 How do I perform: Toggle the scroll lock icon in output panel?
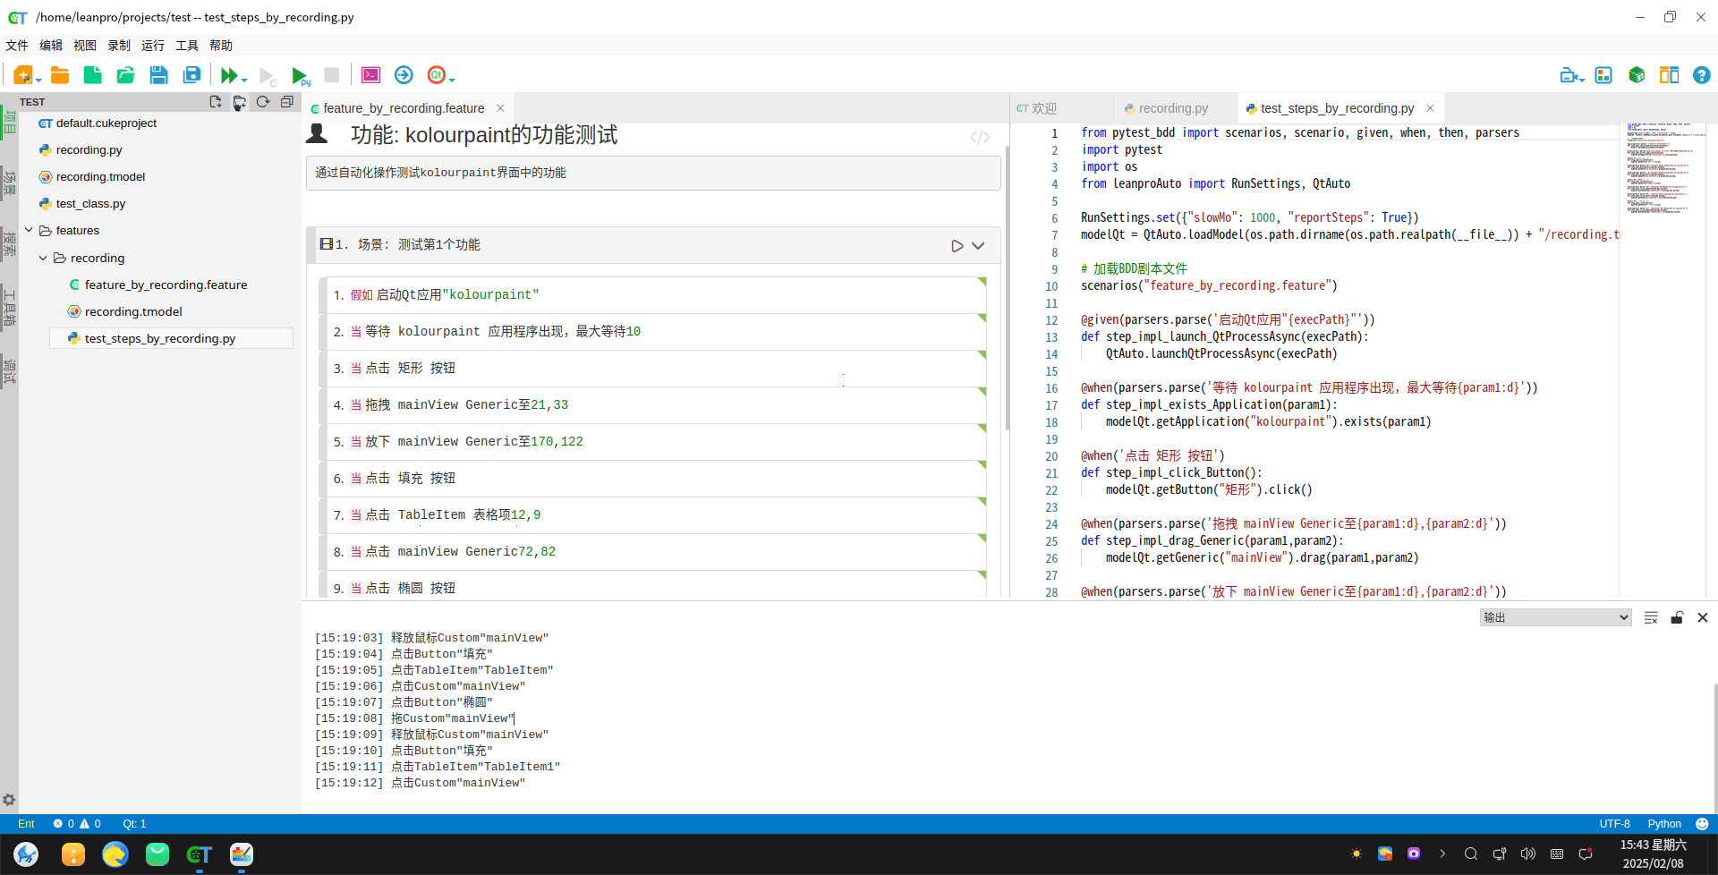click(x=1677, y=617)
